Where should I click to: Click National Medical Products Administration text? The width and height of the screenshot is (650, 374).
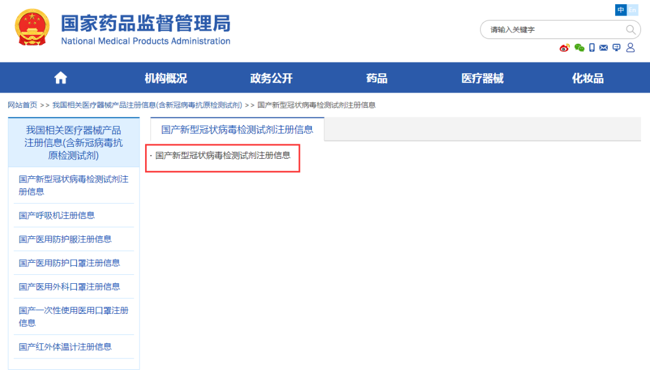pyautogui.click(x=146, y=41)
